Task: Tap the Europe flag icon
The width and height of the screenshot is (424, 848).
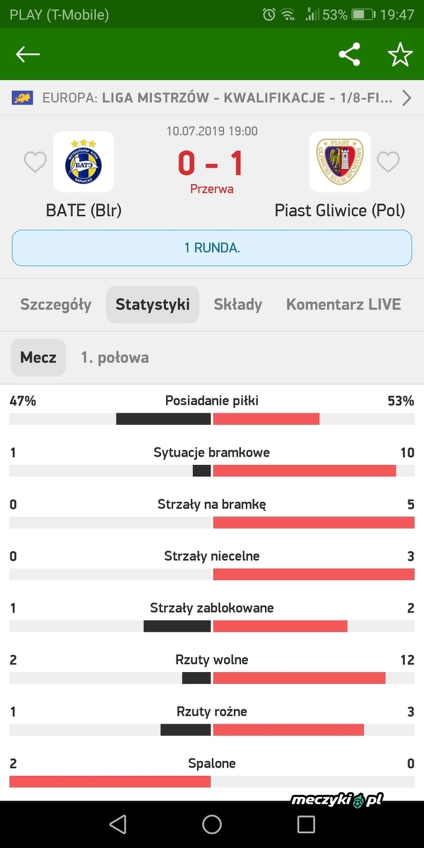Action: (23, 98)
